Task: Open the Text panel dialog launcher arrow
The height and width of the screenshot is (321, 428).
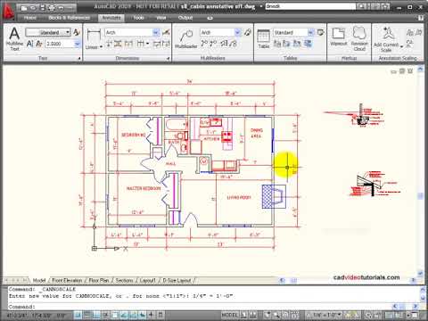Action: [x=79, y=59]
